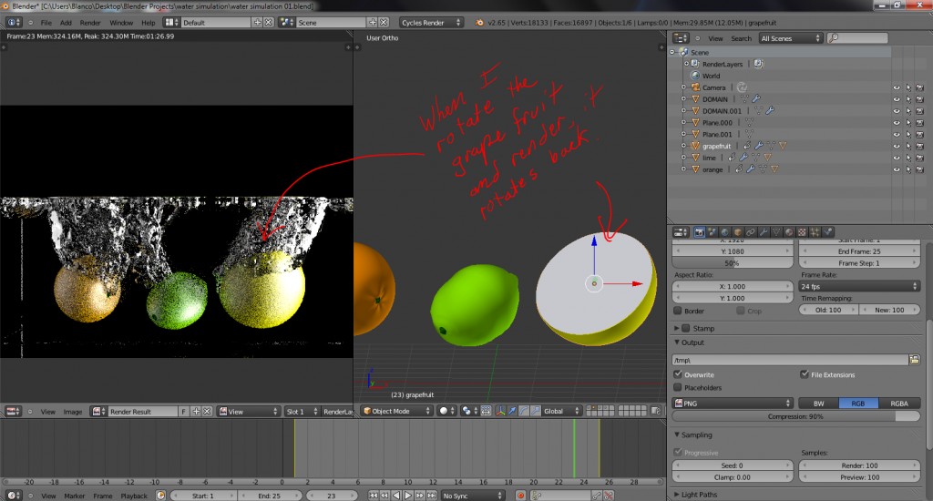The width and height of the screenshot is (933, 501).
Task: Open the Modifiers wrench properties tab
Action: pyautogui.click(x=764, y=232)
